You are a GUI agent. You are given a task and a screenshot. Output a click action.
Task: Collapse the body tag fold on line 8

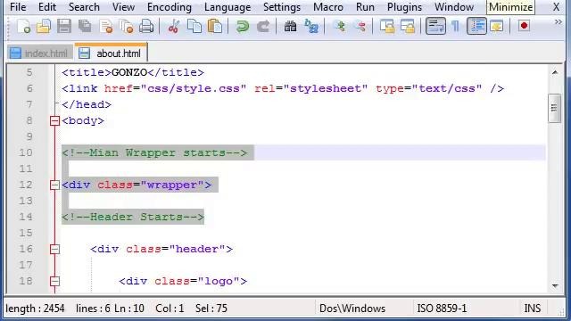coord(54,120)
